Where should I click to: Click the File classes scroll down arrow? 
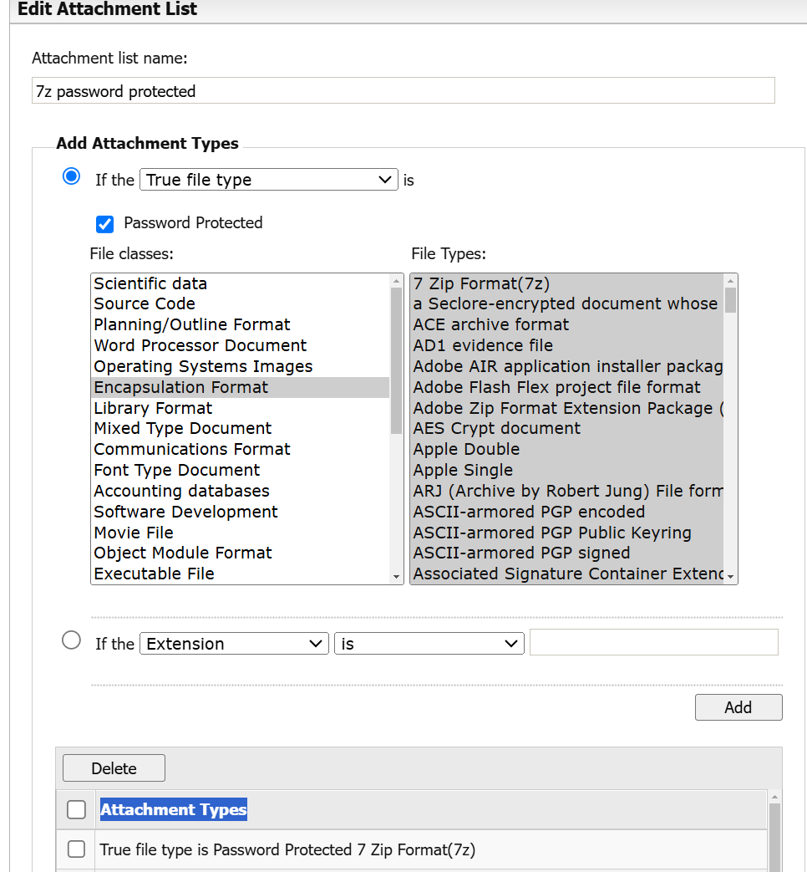coord(397,576)
